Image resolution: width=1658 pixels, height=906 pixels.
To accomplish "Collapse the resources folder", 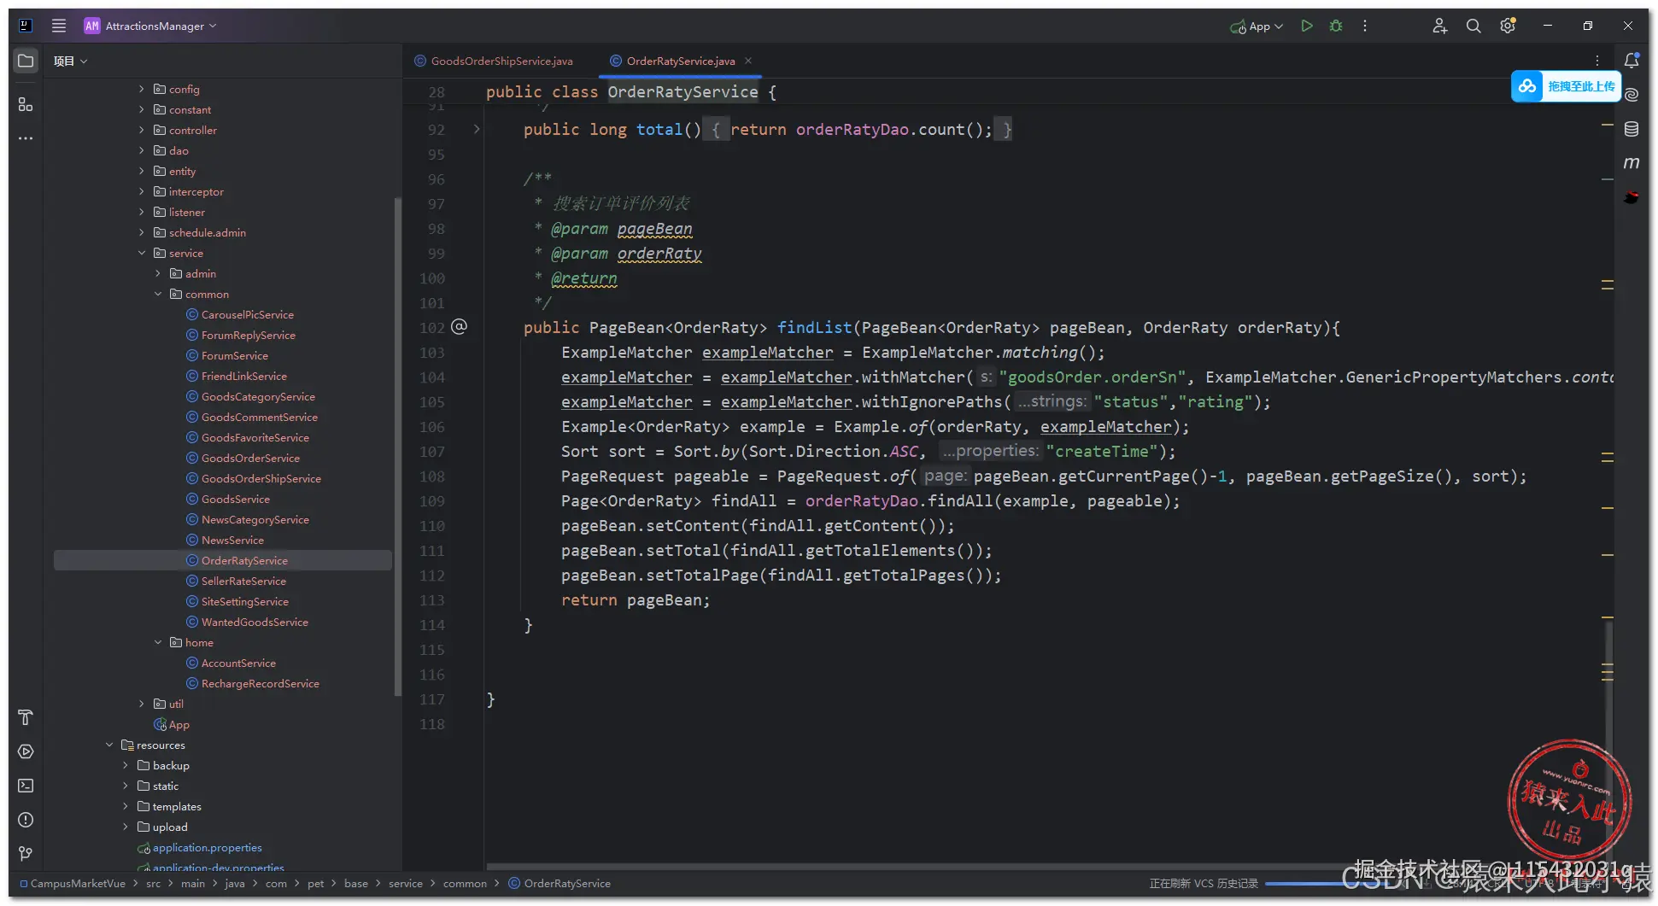I will pos(109,745).
